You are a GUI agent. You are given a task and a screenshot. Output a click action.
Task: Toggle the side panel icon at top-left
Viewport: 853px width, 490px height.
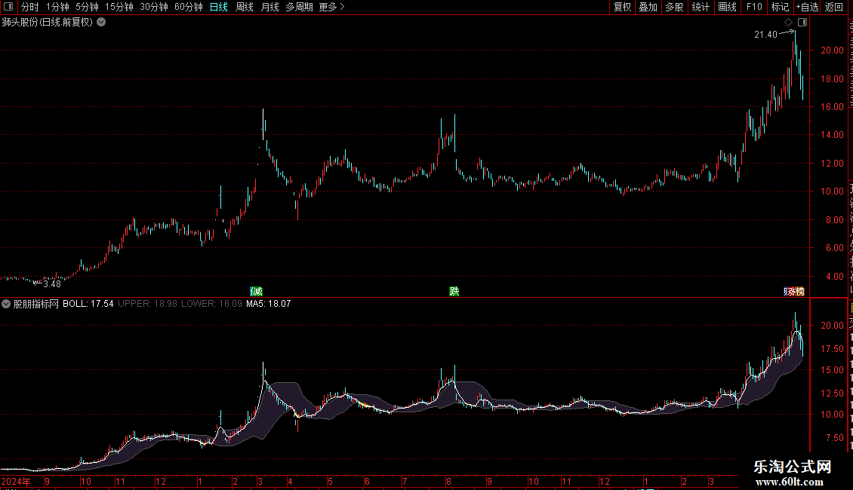8,7
